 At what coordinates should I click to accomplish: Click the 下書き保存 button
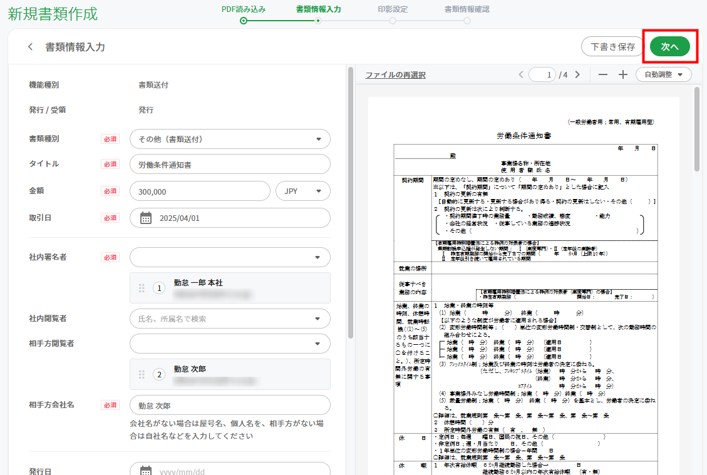[613, 46]
